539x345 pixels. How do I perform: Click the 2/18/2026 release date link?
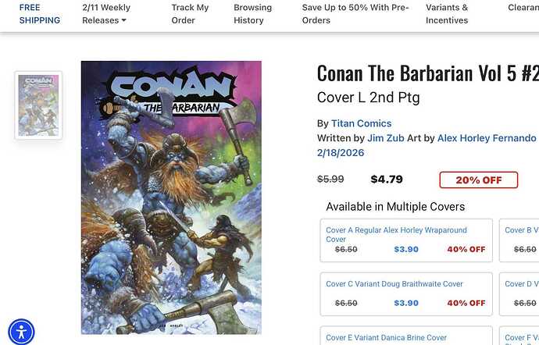[341, 153]
